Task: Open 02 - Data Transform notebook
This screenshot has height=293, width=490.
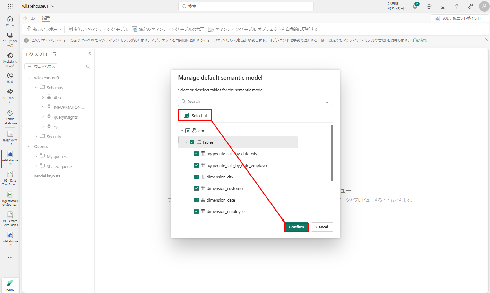Action: tap(10, 178)
